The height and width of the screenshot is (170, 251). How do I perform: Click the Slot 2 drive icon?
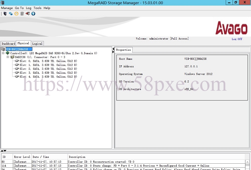click(x=17, y=69)
